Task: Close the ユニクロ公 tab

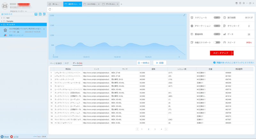Action: tap(99, 4)
